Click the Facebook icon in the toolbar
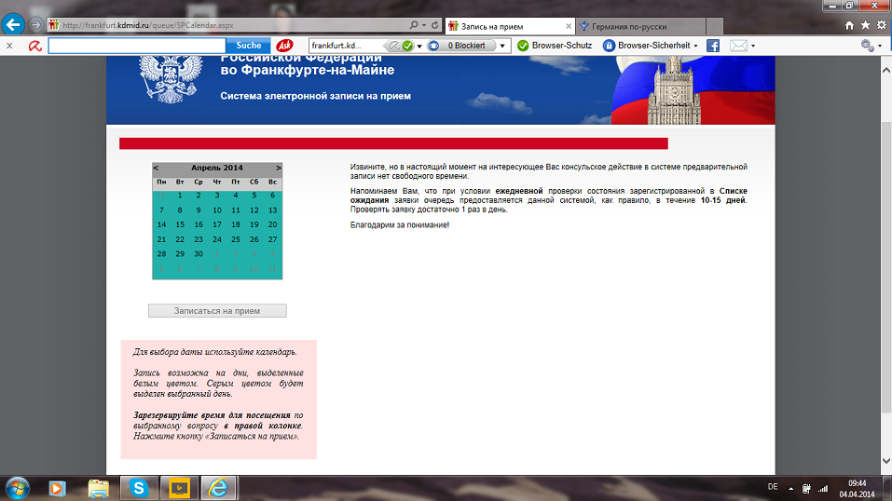The height and width of the screenshot is (501, 892). tap(712, 45)
